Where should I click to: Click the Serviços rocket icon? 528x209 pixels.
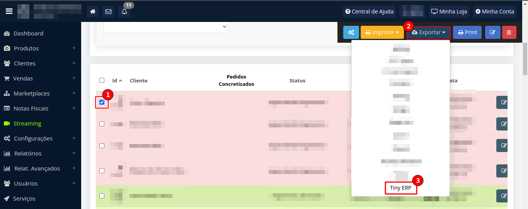point(7,199)
